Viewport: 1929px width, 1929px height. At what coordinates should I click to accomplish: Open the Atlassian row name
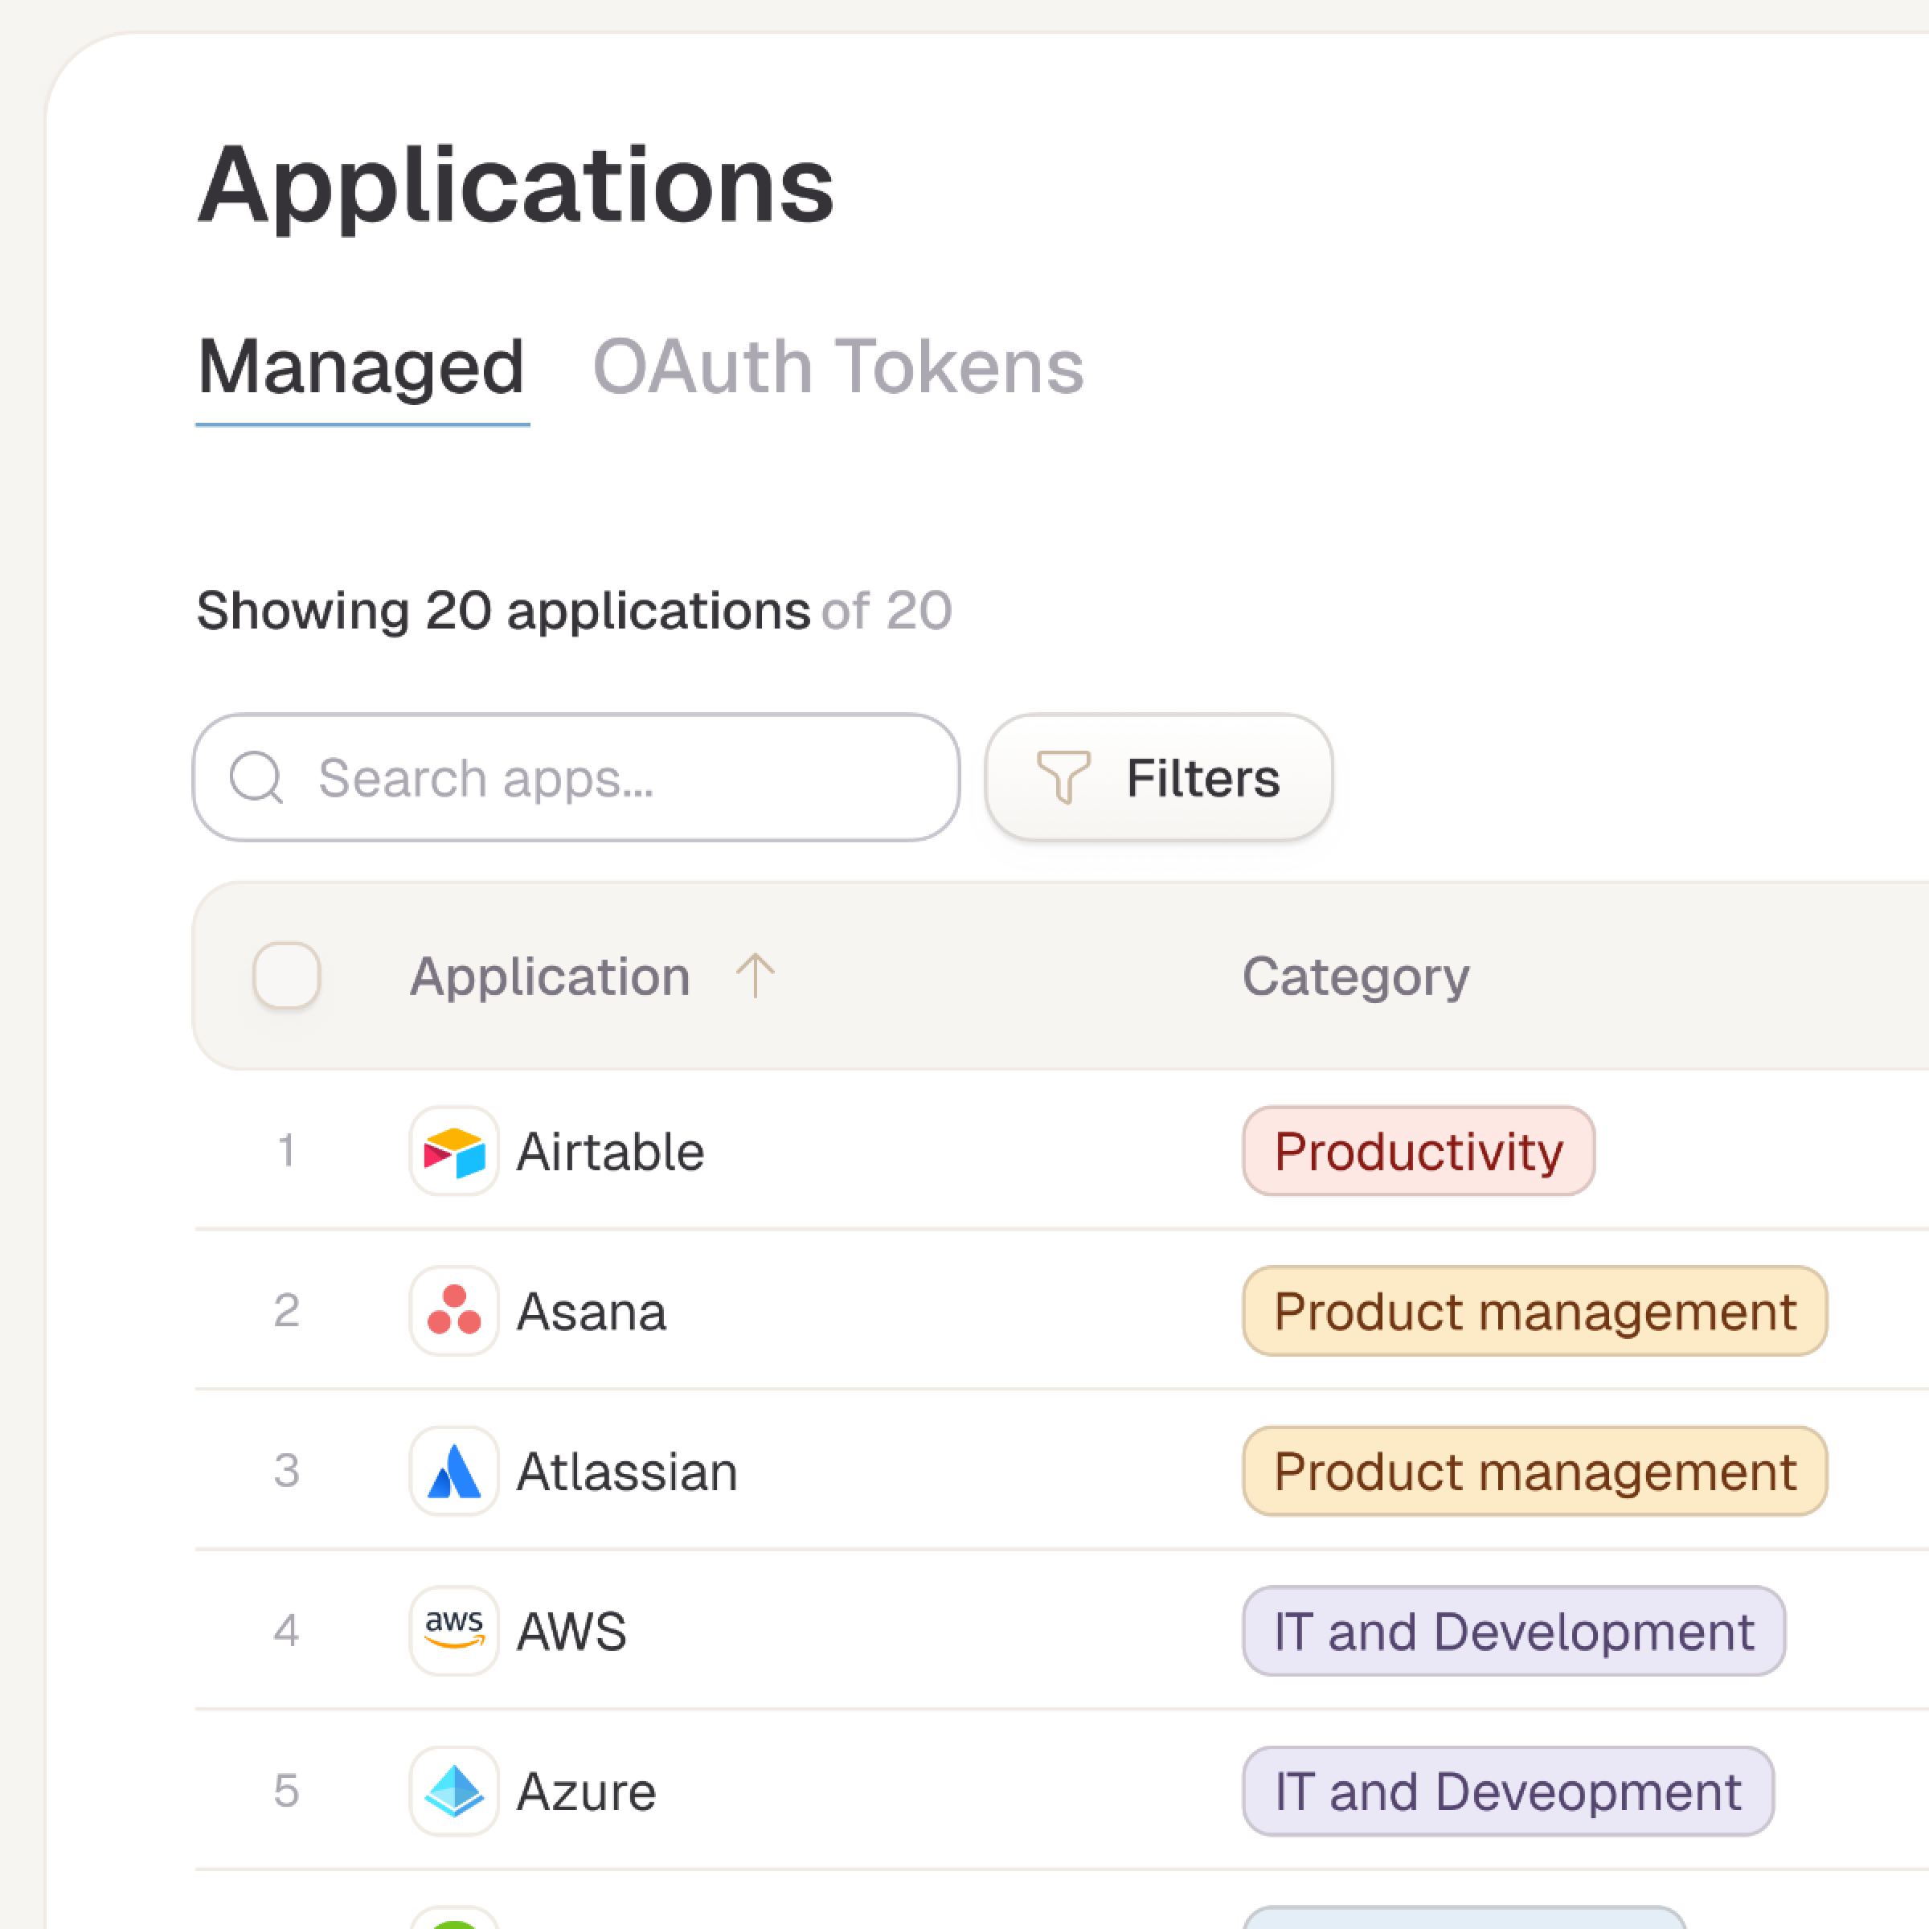tap(627, 1472)
